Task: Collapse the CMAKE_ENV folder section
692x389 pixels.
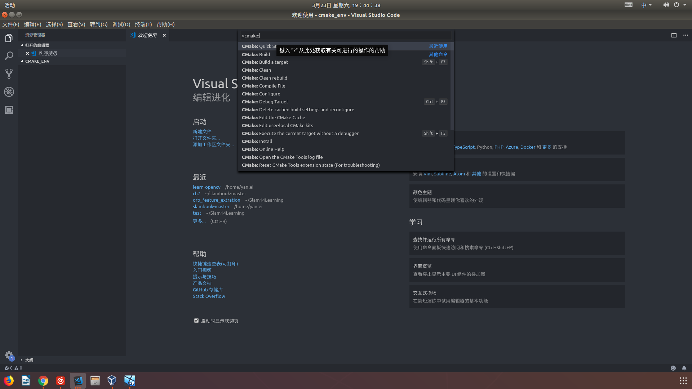Action: 72,61
